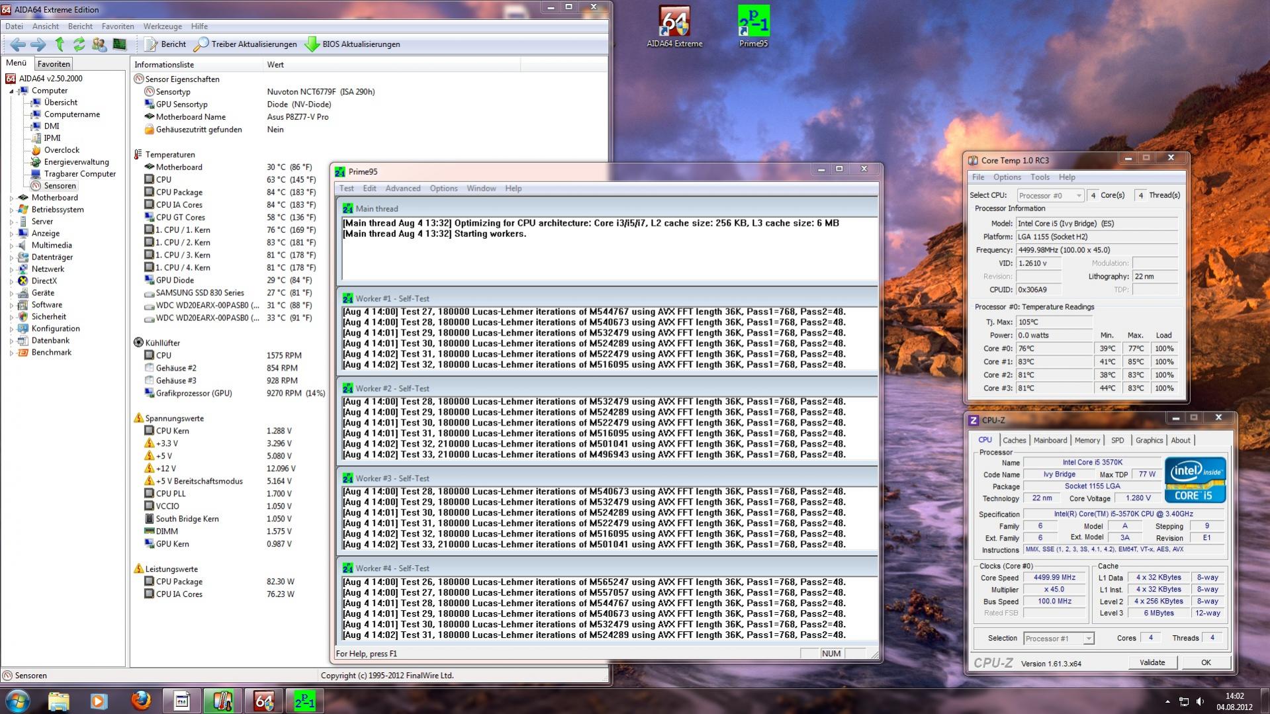
Task: Open Prime95's Test menu
Action: pos(347,189)
